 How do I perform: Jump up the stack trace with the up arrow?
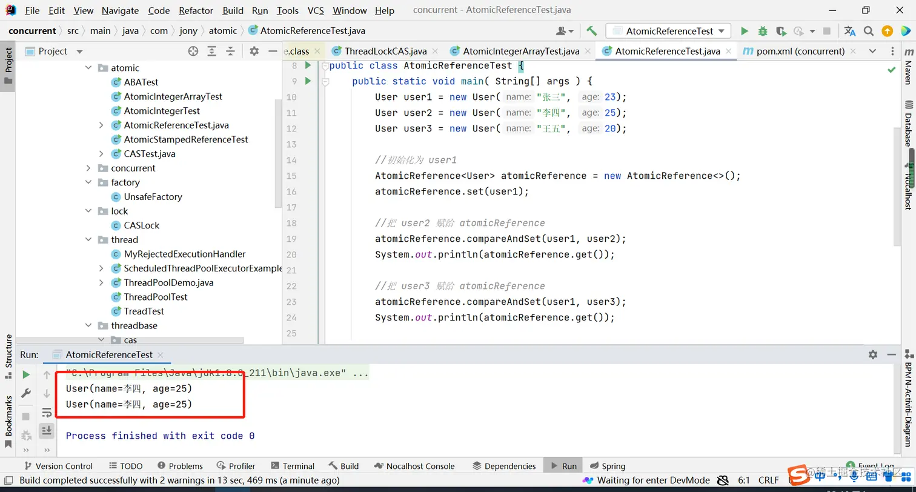click(47, 375)
